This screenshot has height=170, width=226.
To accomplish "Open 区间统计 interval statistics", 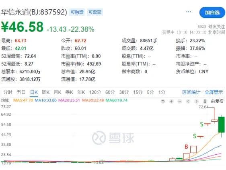I will pyautogui.click(x=191, y=92).
